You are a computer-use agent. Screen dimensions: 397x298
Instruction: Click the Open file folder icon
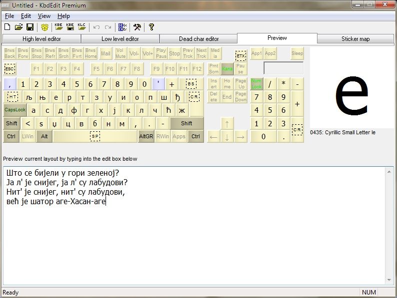click(18, 27)
